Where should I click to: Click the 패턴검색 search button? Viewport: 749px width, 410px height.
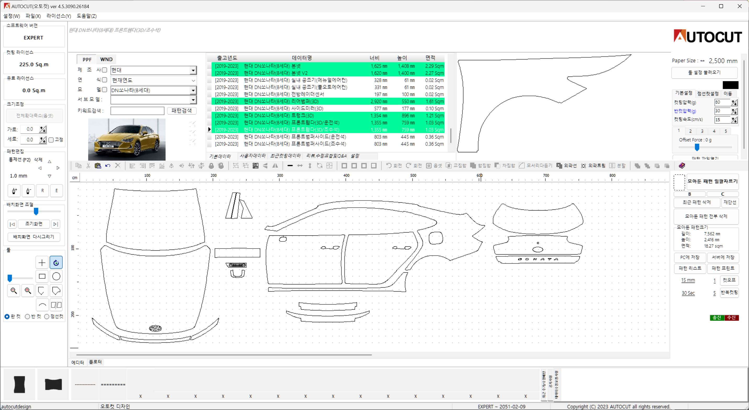click(182, 111)
